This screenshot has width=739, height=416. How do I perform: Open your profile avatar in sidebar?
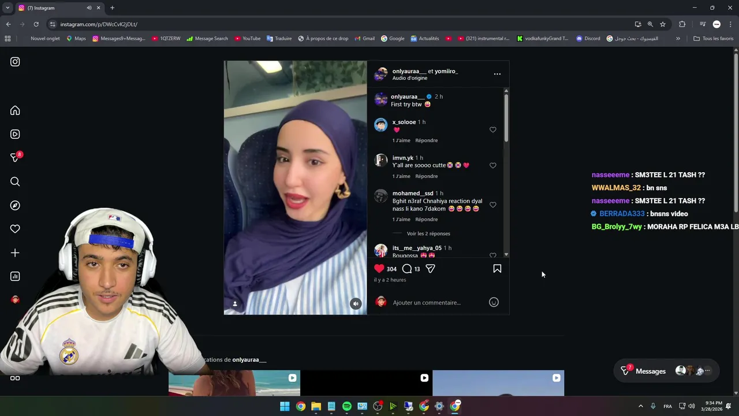pos(15,299)
